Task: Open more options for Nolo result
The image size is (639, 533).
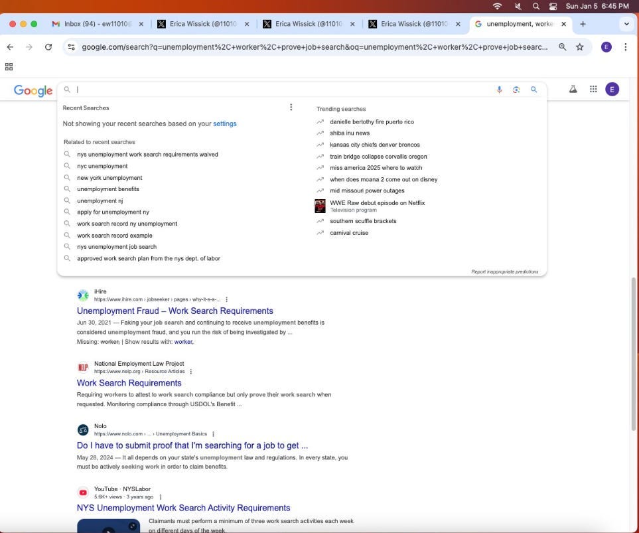Action: 213,434
